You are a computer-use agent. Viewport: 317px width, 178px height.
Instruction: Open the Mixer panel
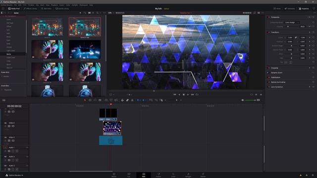[277, 9]
